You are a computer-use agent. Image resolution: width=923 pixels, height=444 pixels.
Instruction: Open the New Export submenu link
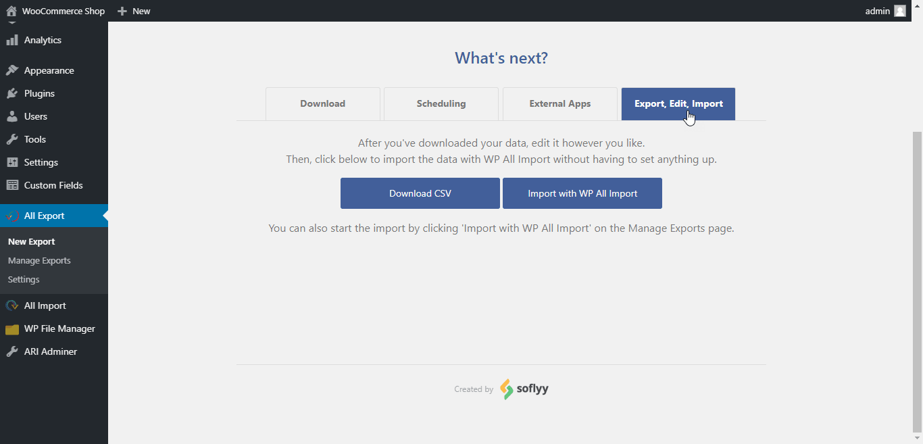pos(32,241)
